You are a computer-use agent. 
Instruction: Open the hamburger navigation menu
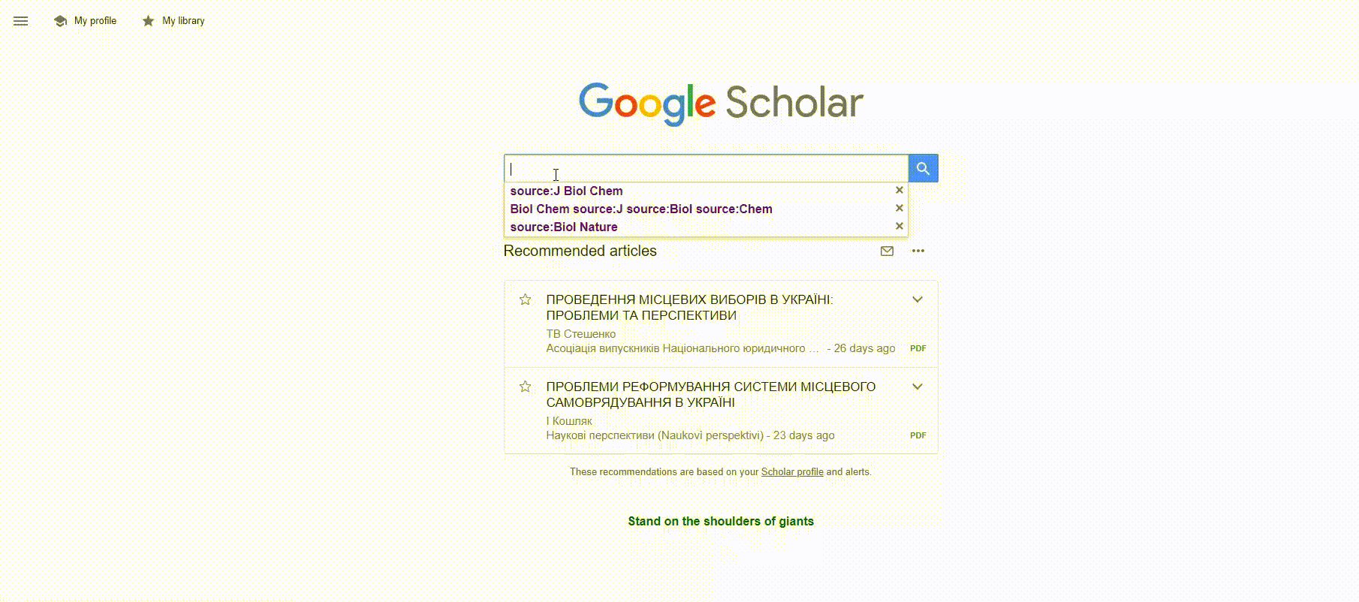pos(20,21)
